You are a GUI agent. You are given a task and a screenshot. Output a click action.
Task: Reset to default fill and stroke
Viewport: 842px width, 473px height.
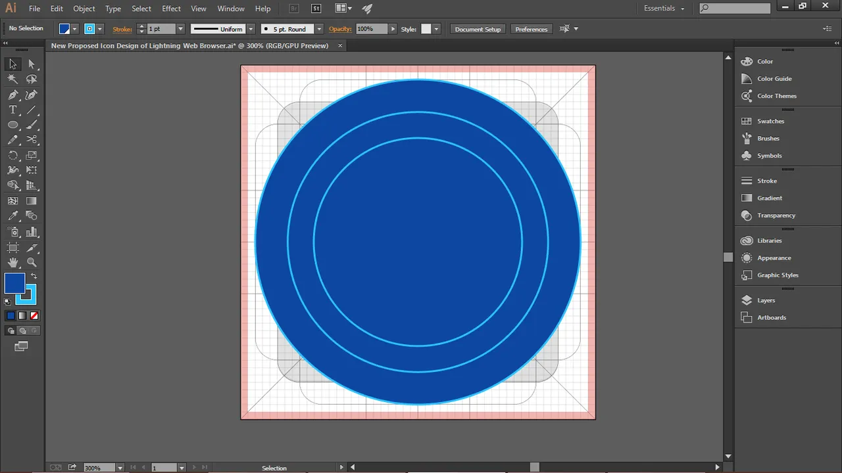tap(8, 302)
